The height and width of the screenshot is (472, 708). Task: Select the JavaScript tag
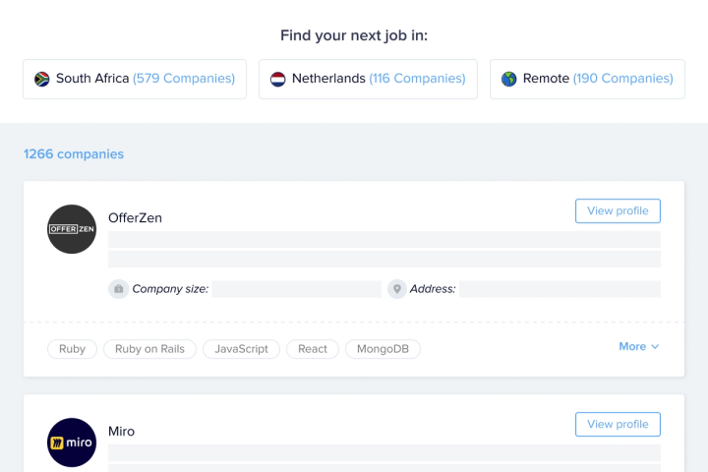coord(241,349)
